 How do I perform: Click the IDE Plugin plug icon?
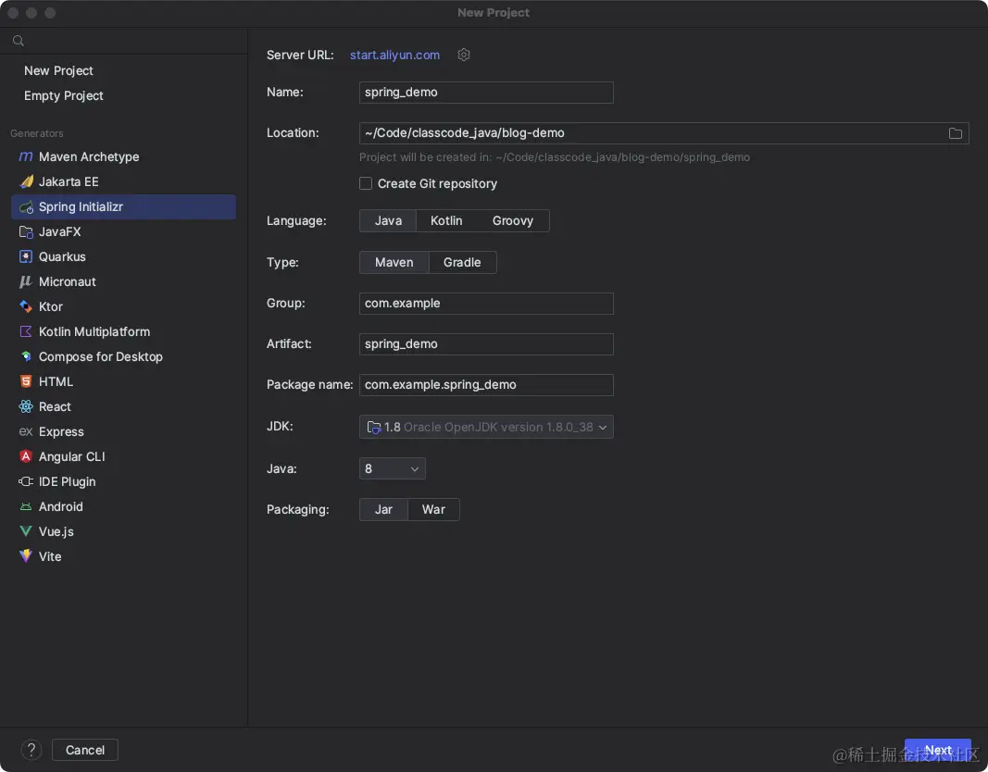pyautogui.click(x=26, y=481)
